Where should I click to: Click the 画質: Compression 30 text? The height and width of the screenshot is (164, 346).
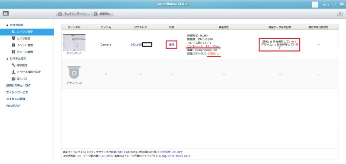pyautogui.click(x=202, y=50)
